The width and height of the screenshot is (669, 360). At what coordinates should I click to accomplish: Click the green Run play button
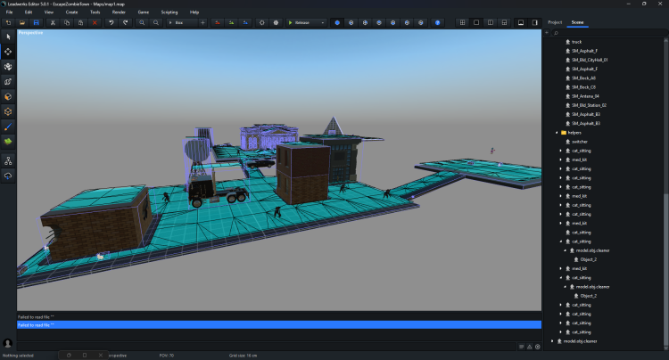point(291,21)
